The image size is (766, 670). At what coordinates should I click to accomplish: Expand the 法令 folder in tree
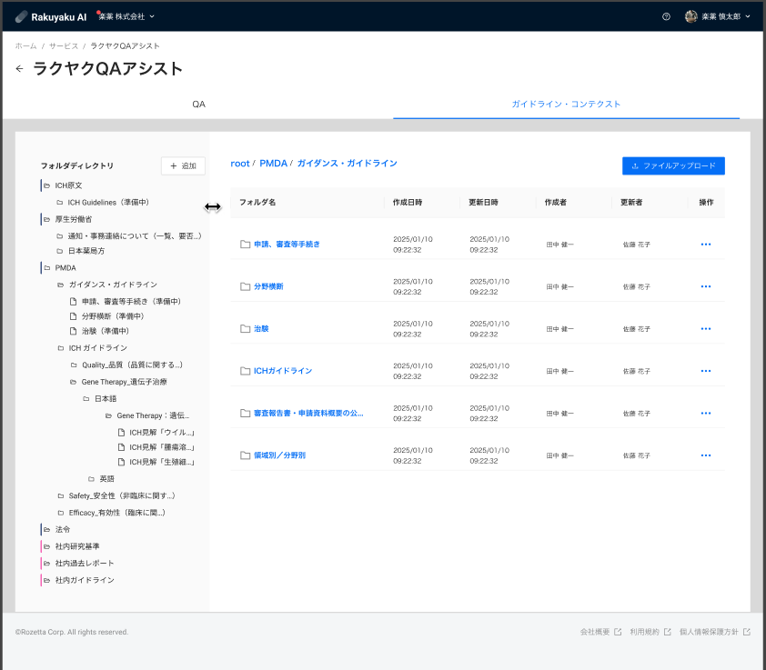[47, 529]
